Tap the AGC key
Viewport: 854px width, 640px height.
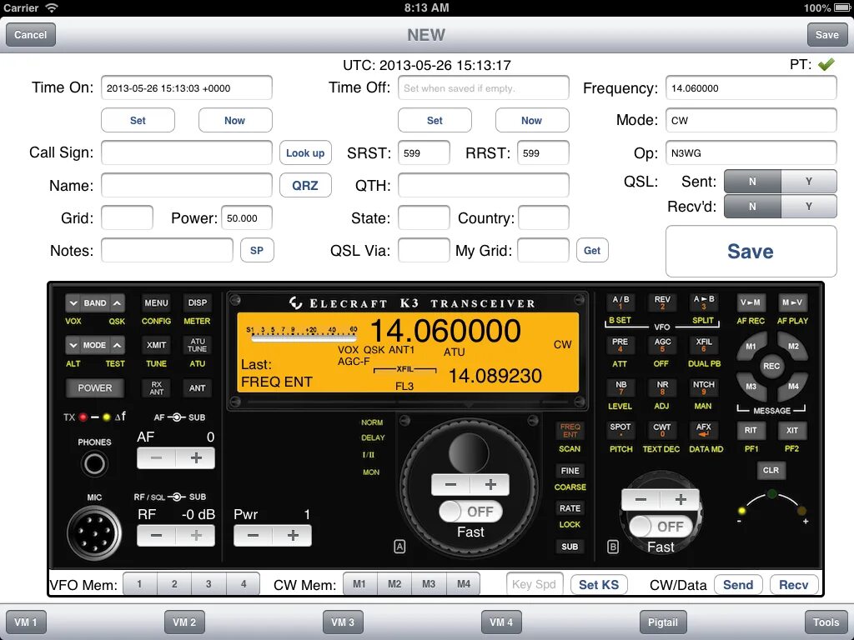[662, 344]
